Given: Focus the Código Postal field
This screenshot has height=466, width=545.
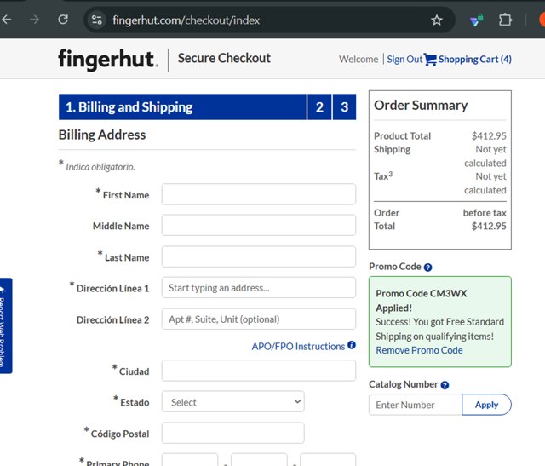Looking at the screenshot, I should 232,433.
